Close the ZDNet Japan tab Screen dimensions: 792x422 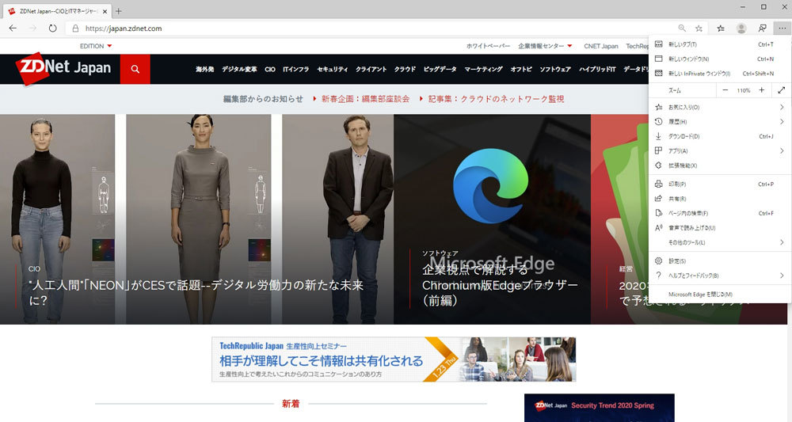coord(105,11)
